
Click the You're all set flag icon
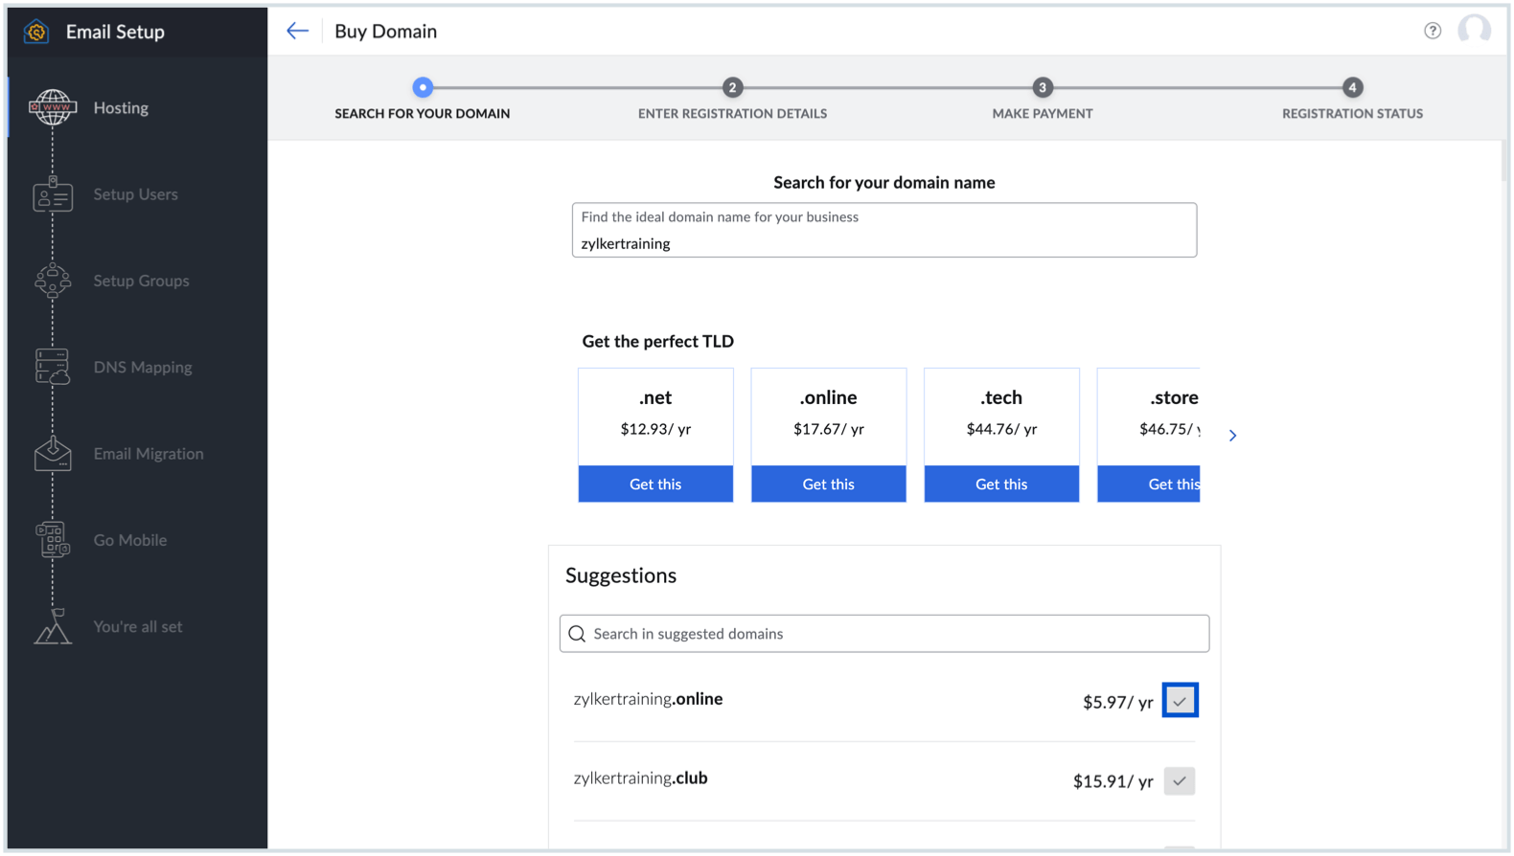(x=53, y=626)
